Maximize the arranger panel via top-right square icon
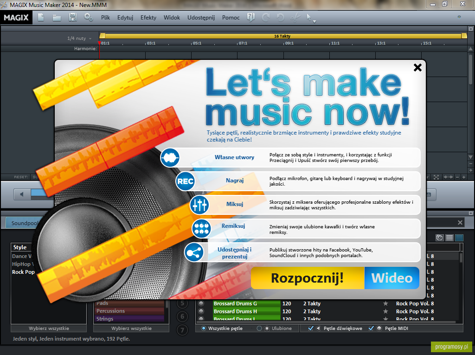The height and width of the screenshot is (355, 475). (470, 29)
